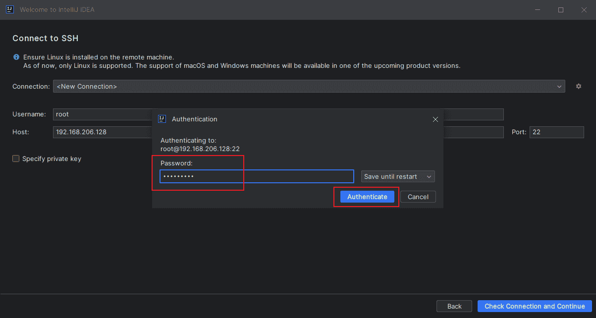The width and height of the screenshot is (596, 318).
Task: Click the Host field with the IP address
Action: [x=99, y=132]
